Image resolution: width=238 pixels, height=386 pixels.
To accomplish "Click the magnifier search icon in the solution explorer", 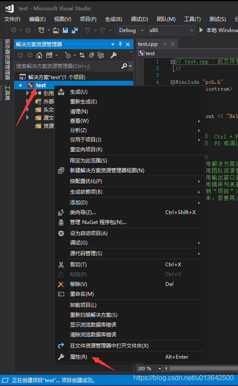I will coord(124,66).
